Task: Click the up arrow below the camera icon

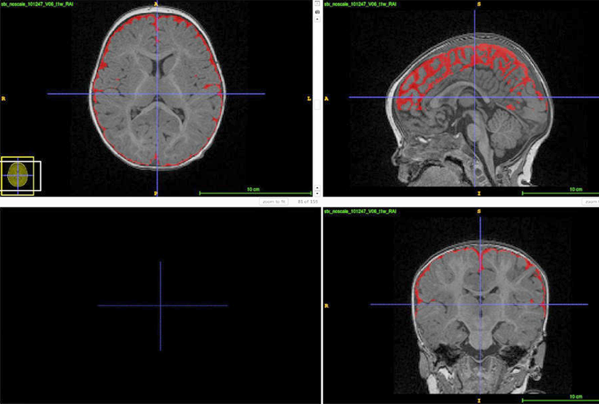Action: point(316,19)
